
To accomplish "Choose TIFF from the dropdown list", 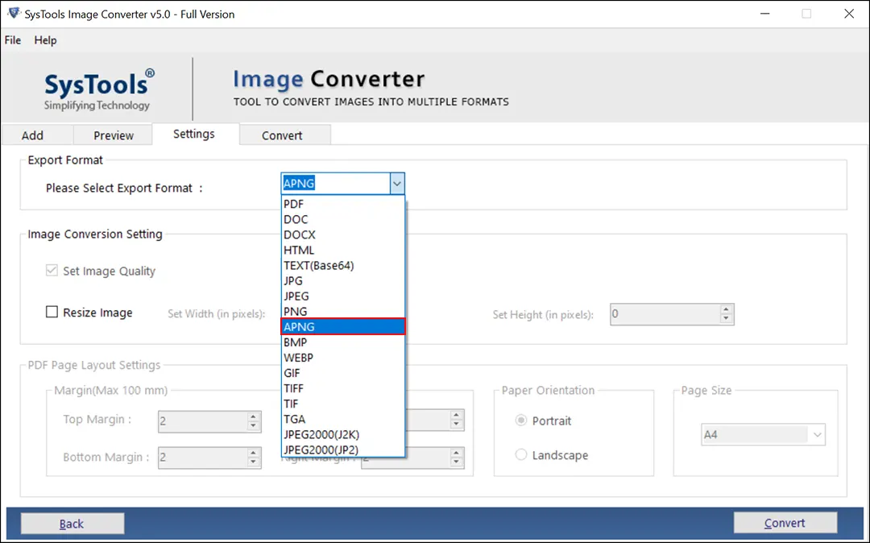I will 343,388.
